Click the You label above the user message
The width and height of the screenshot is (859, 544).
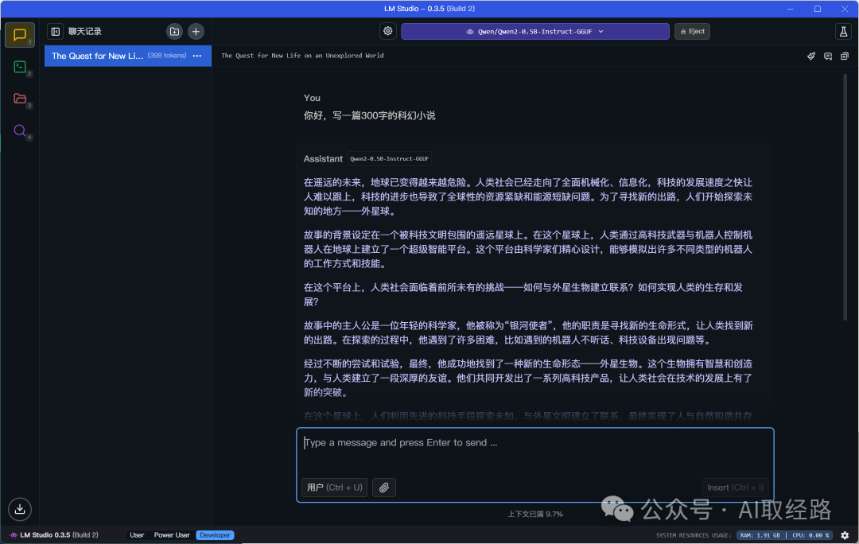[x=312, y=98]
